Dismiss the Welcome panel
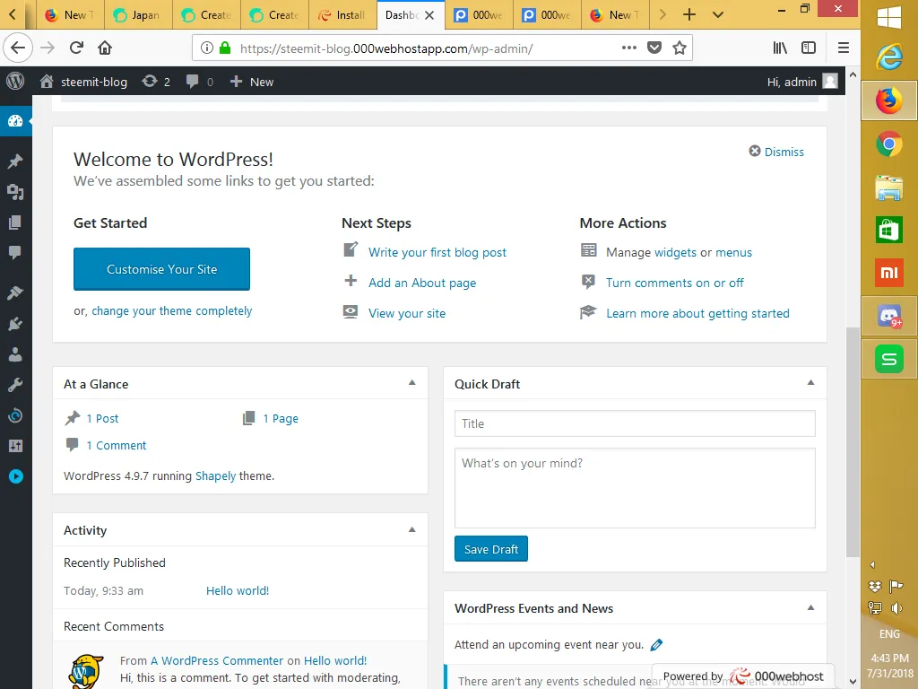Viewport: 918px width, 689px height. click(x=776, y=152)
